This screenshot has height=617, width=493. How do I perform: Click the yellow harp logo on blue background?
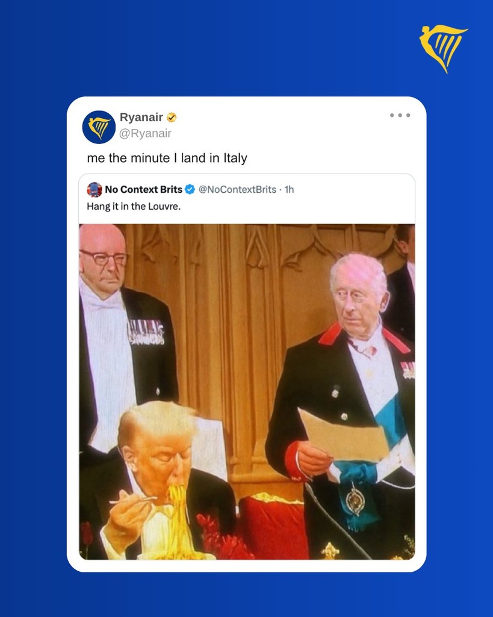click(x=444, y=49)
